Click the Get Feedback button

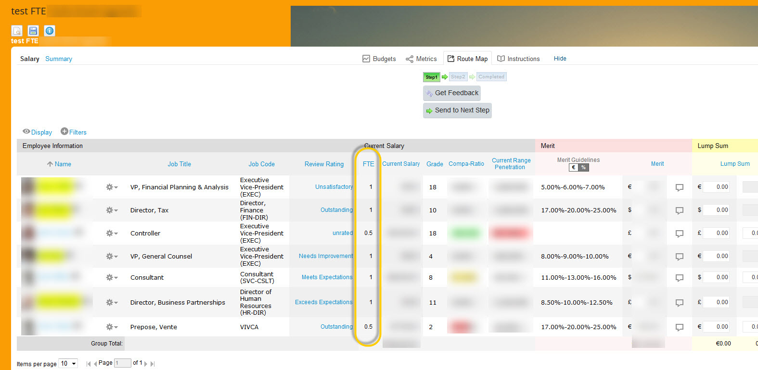[x=452, y=93]
